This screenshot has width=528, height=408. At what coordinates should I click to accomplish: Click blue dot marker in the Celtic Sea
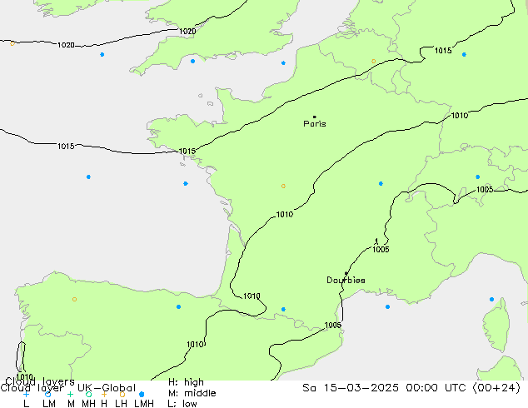click(102, 54)
